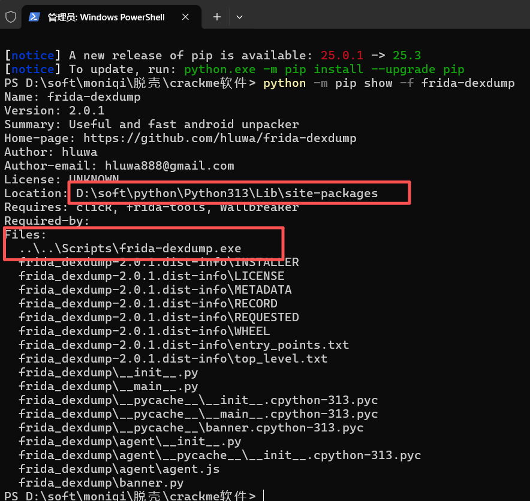Click the ..\..\Scripts\frida-dexdump.exe file entry
The image size is (530, 501).
130,249
